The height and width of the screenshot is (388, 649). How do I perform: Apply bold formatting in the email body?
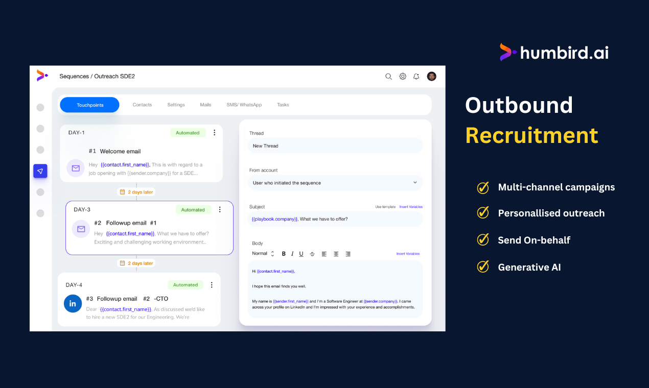coord(284,254)
